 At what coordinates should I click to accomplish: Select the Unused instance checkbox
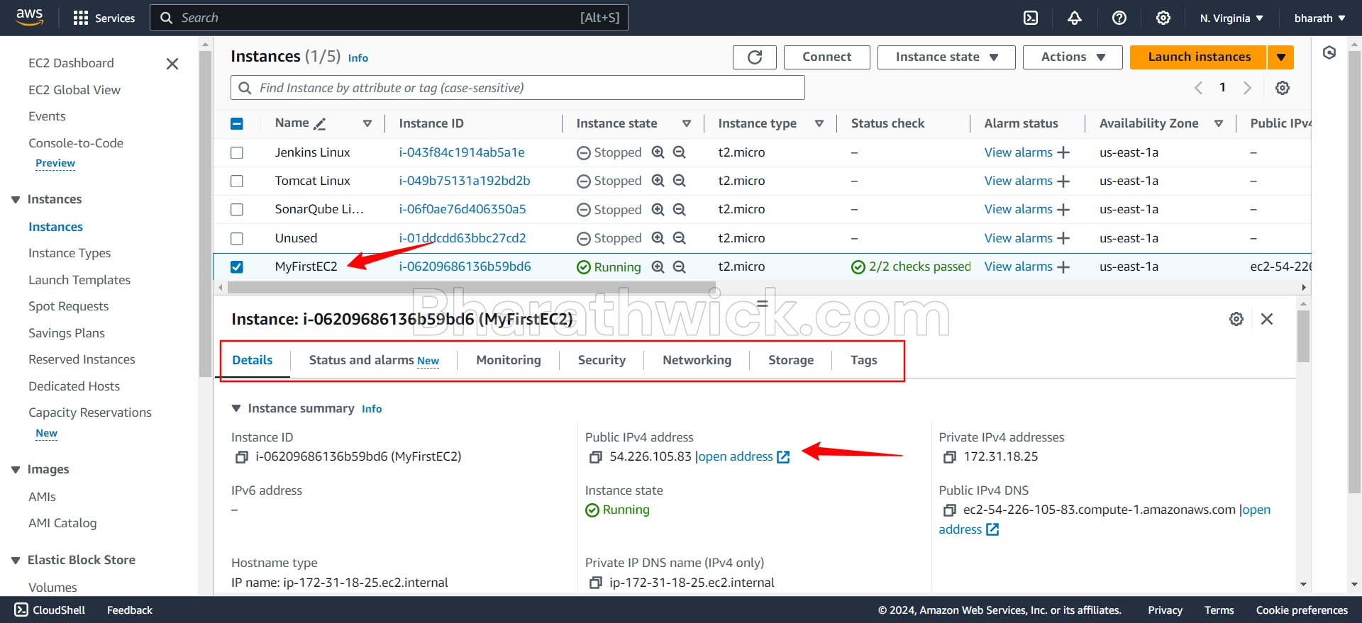[x=237, y=238]
